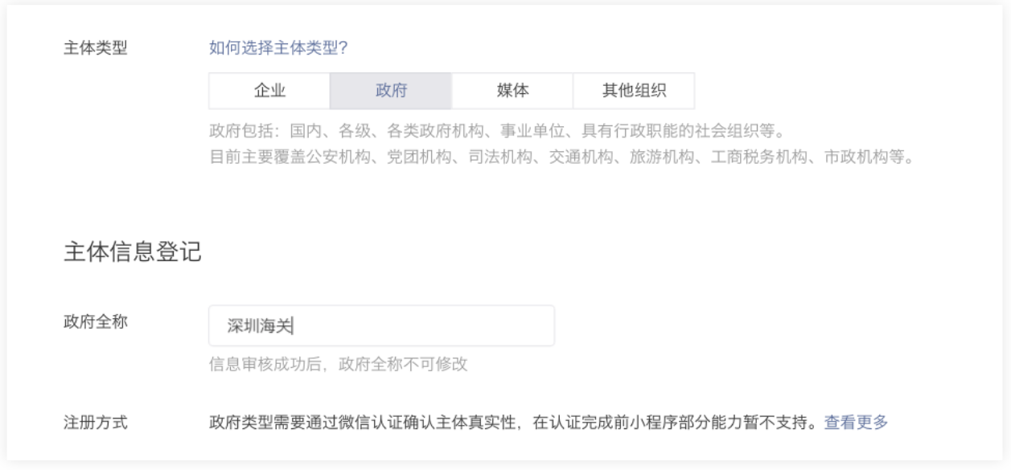The height and width of the screenshot is (470, 1011).
Task: Open the 查看更多 link
Action: [856, 422]
